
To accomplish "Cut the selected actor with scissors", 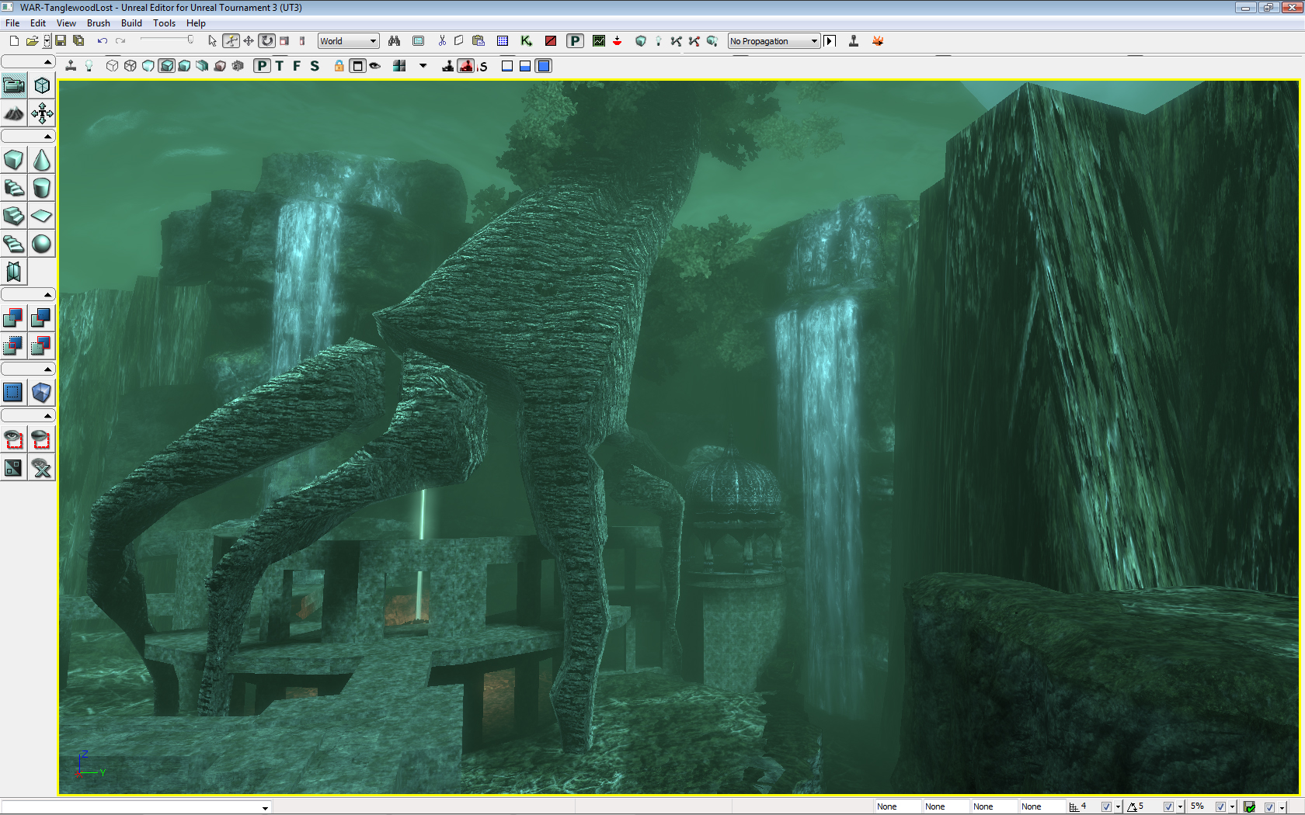I will pyautogui.click(x=442, y=41).
